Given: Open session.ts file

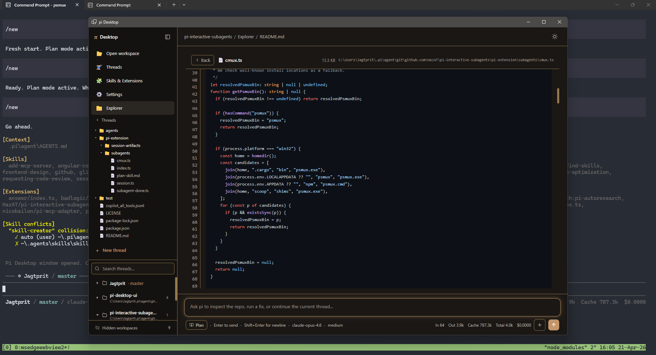Looking at the screenshot, I should click(x=125, y=183).
